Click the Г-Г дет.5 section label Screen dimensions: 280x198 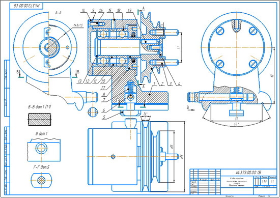coord(41,167)
